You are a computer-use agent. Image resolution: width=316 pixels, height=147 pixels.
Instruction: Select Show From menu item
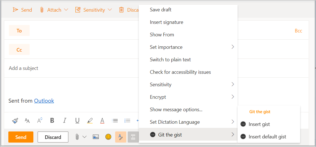(188, 35)
